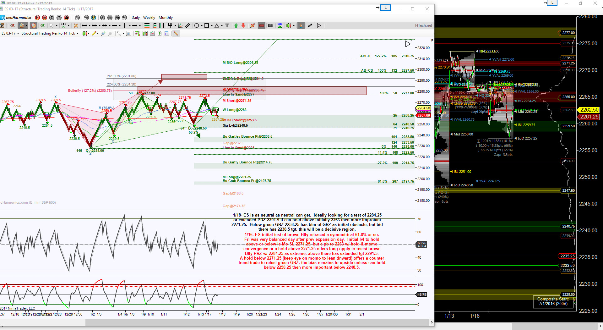Click the red down arrow marker tool
This screenshot has height=330, width=603.
tap(243, 26)
